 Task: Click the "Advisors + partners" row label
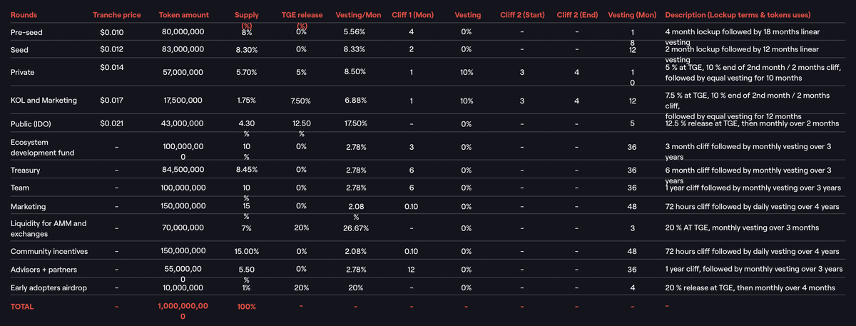[x=44, y=270]
